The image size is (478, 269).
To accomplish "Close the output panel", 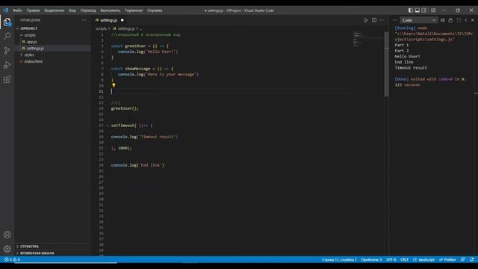I will click(x=473, y=20).
